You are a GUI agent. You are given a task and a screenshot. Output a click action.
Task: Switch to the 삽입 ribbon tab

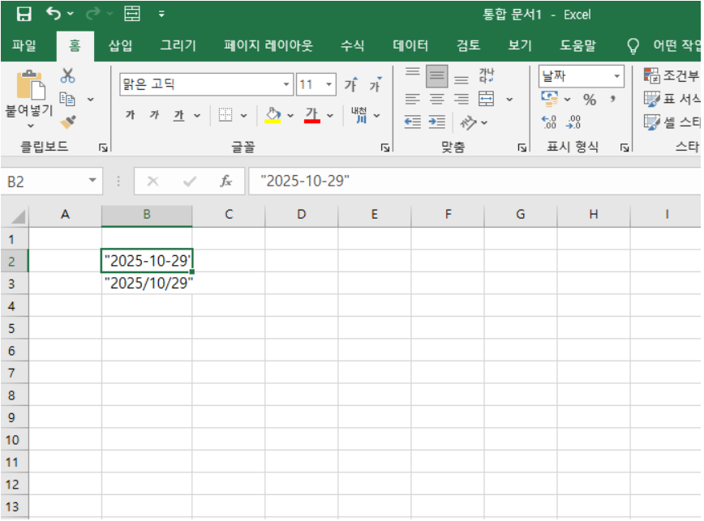coord(120,45)
